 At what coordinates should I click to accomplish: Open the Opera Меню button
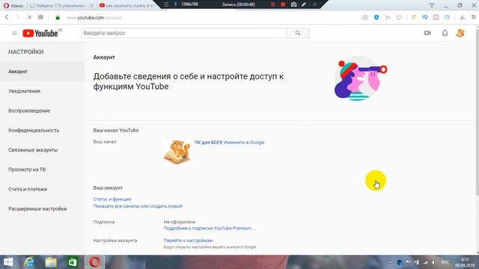[13, 5]
